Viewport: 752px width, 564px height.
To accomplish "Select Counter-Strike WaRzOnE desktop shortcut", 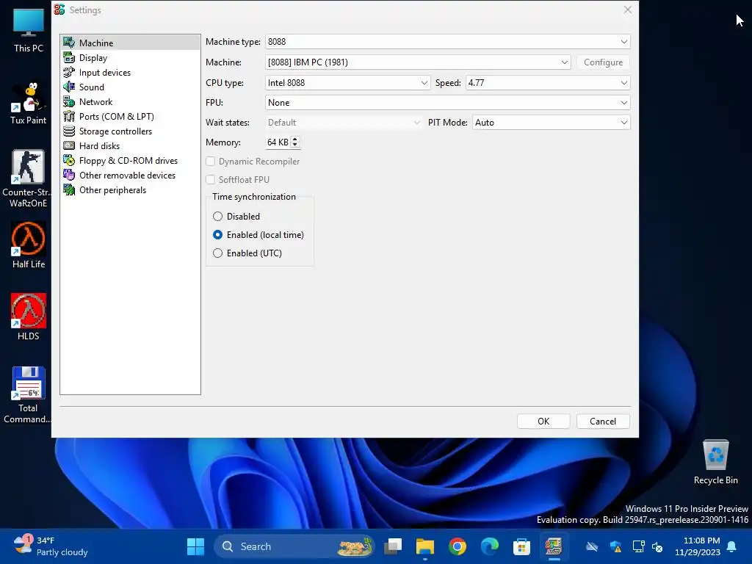I will [x=29, y=178].
